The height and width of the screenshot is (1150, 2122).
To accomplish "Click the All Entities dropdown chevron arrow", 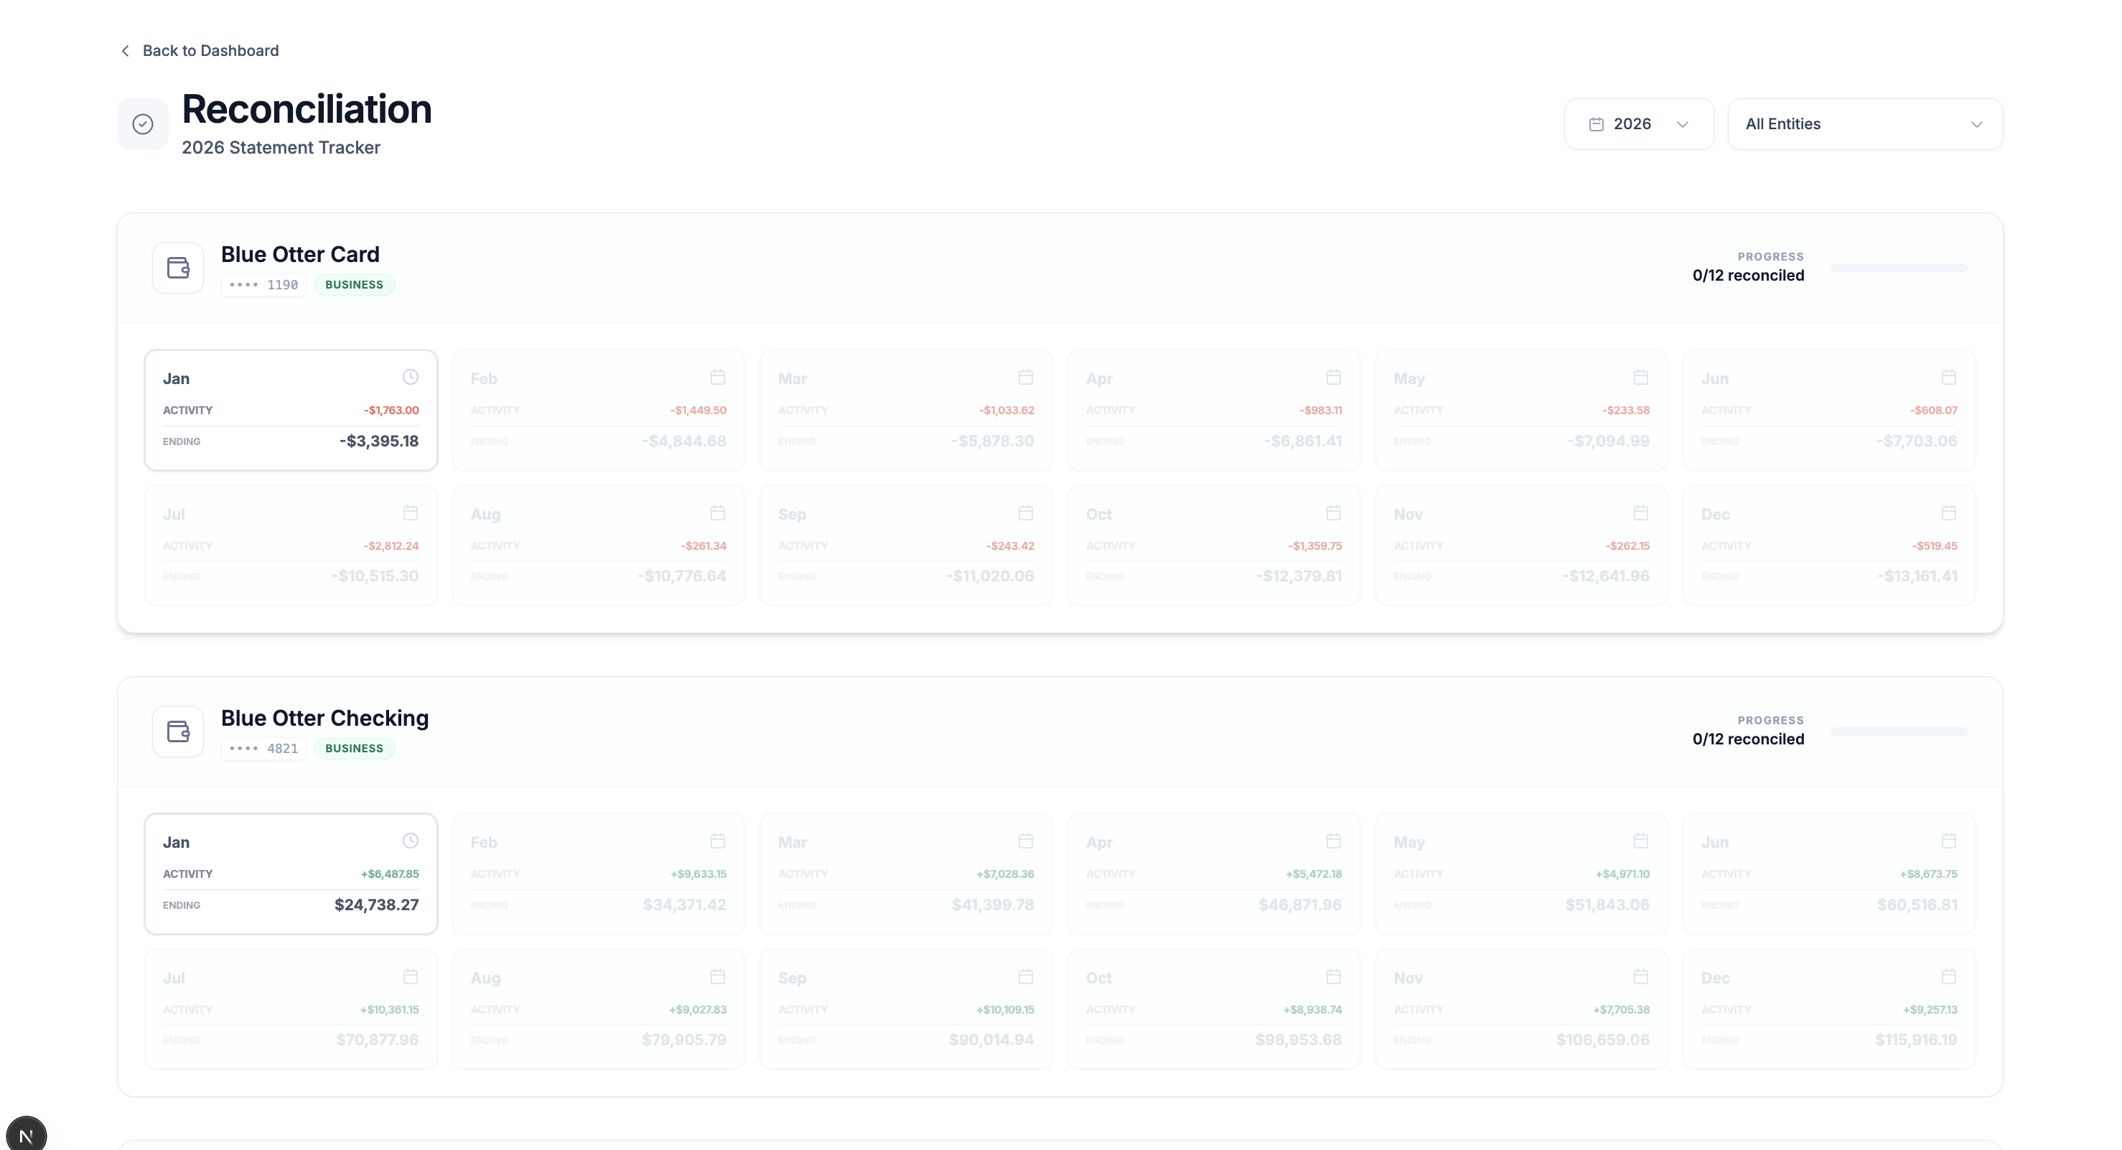I will [1976, 124].
